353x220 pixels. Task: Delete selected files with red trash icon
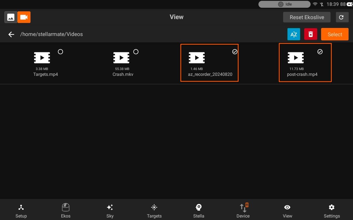pos(311,34)
